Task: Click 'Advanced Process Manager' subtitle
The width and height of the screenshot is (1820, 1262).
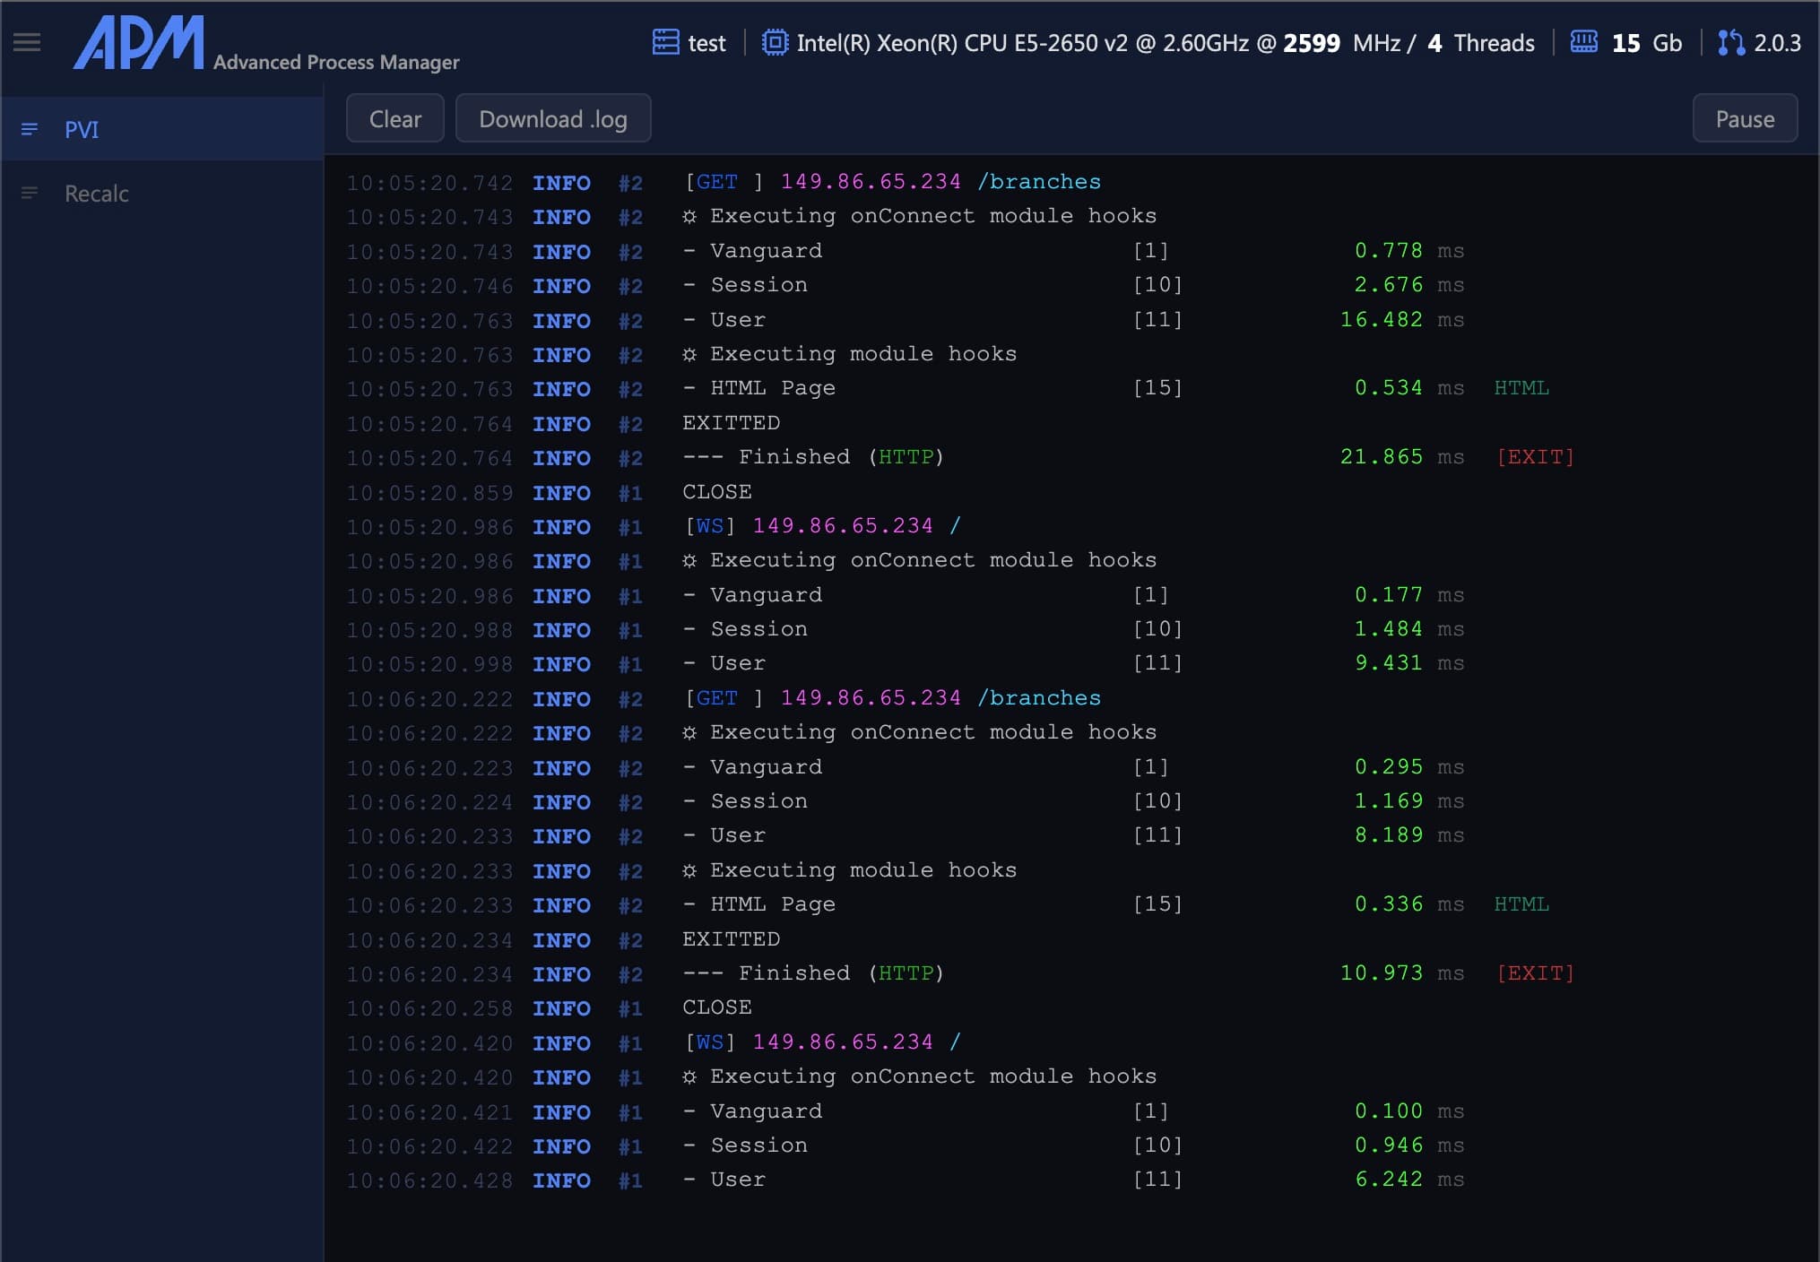Action: point(336,62)
